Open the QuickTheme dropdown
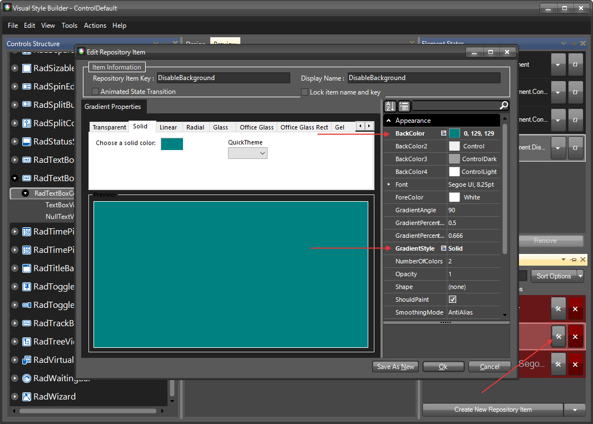The image size is (593, 424). (x=248, y=153)
